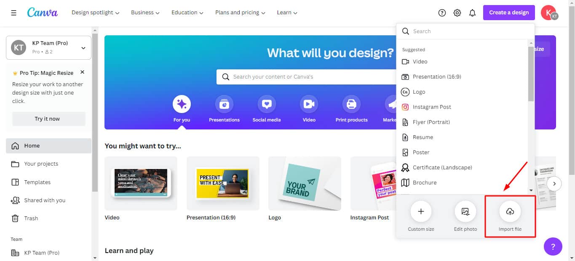The image size is (575, 261).
Task: Dismiss the Magic Resize pro tip
Action: click(x=82, y=72)
